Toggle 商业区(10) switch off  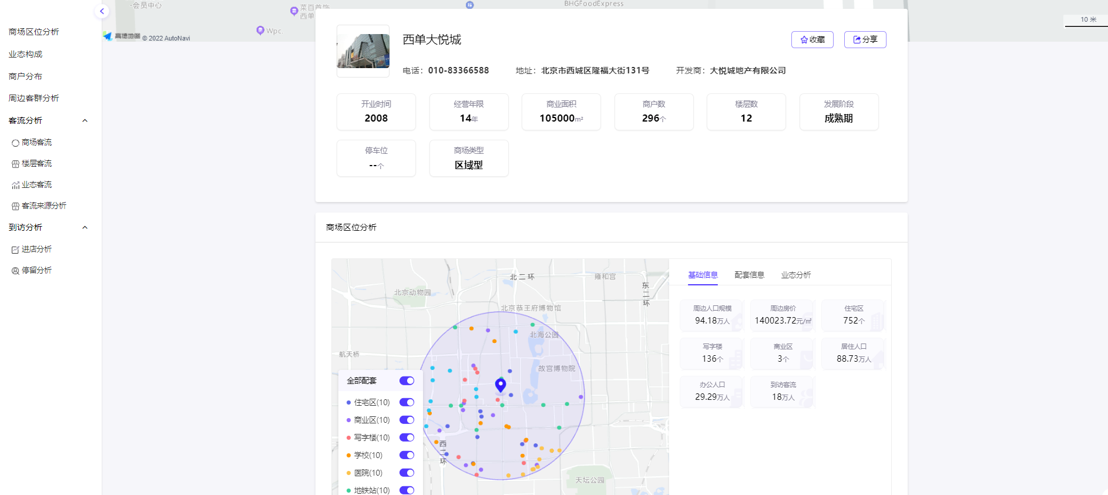(x=407, y=420)
